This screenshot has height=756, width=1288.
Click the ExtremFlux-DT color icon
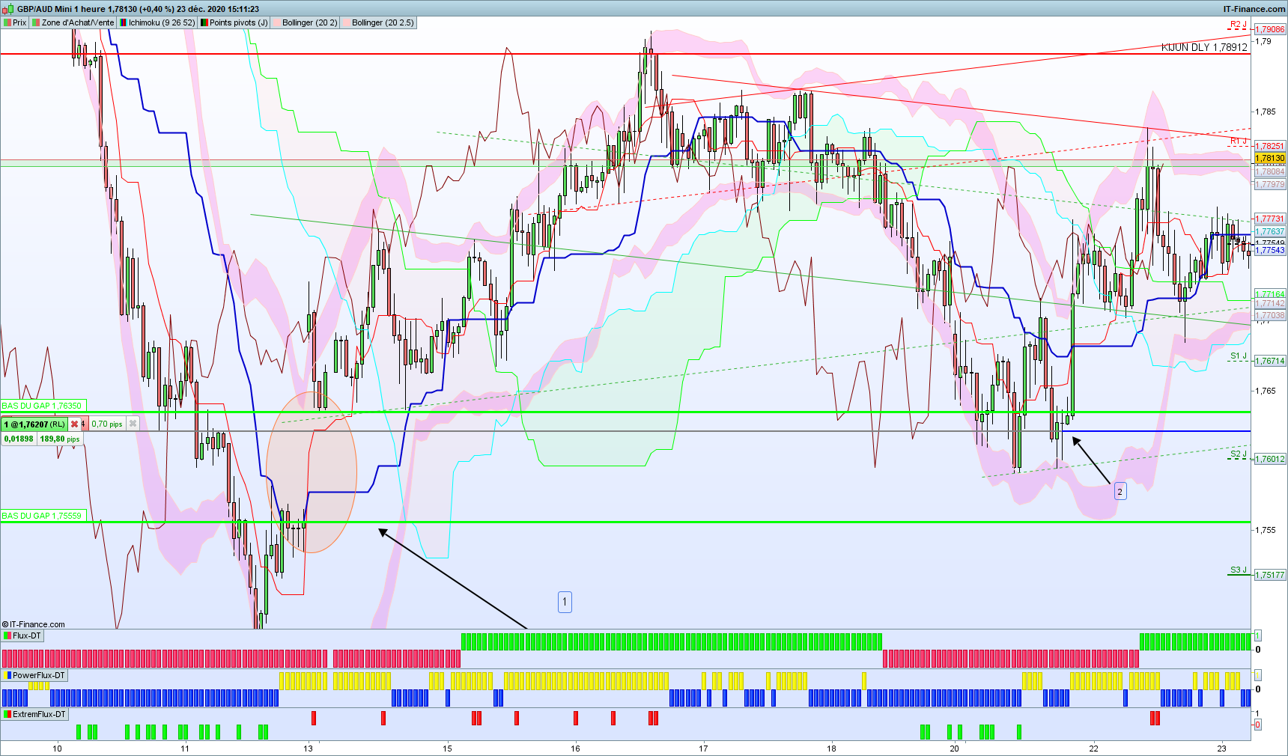coord(7,714)
